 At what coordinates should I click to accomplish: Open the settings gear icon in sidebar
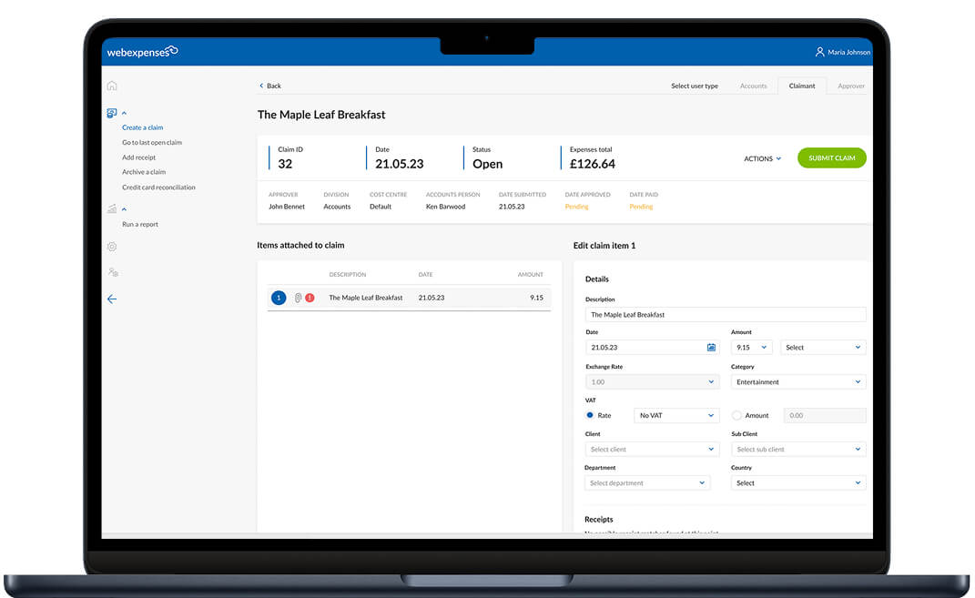[112, 247]
